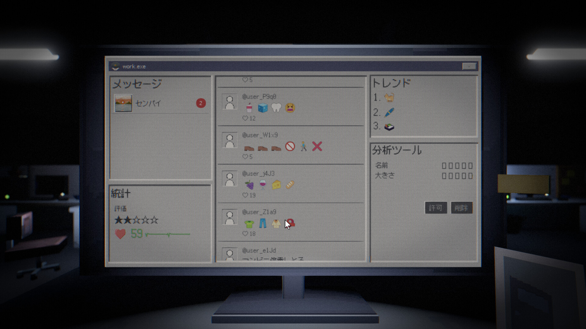Screen dimensions: 586x329
Task: Click the green heartbeat line graph
Action: pos(168,234)
